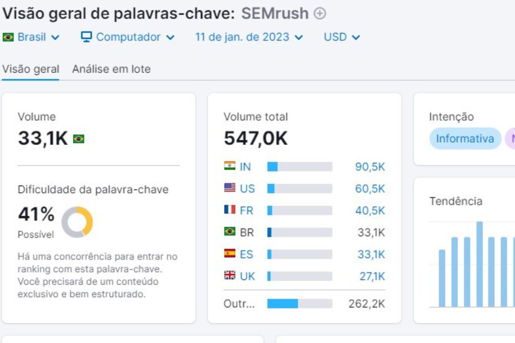The height and width of the screenshot is (343, 515).
Task: Select the Visão geral tab
Action: coord(31,69)
